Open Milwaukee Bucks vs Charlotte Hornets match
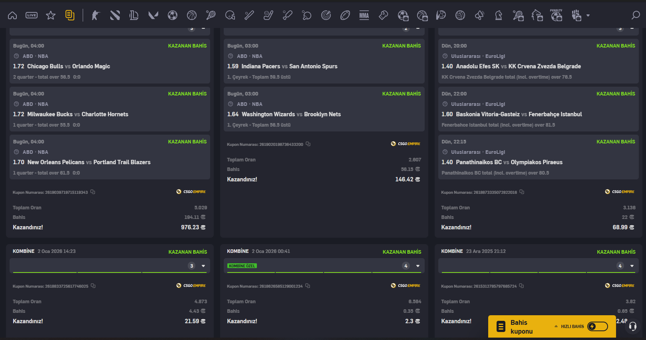The image size is (646, 340). tap(78, 114)
